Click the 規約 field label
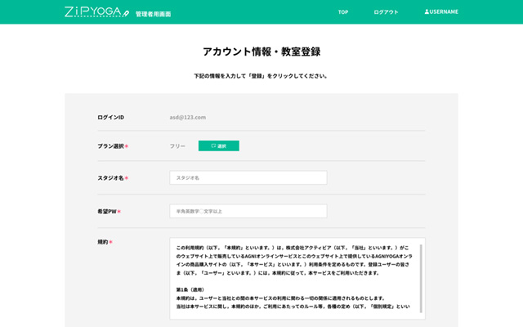 (x=103, y=242)
